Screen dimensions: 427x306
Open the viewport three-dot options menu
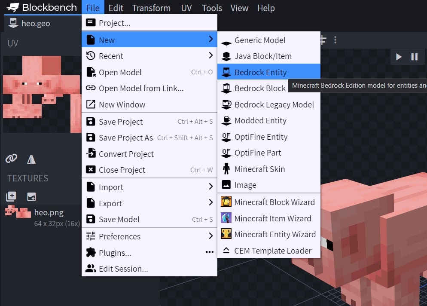[x=335, y=40]
